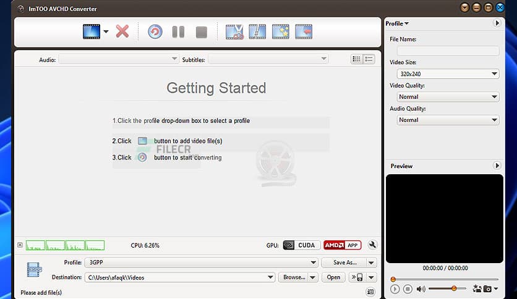Open the title bar dropdown menu button

(x=464, y=7)
